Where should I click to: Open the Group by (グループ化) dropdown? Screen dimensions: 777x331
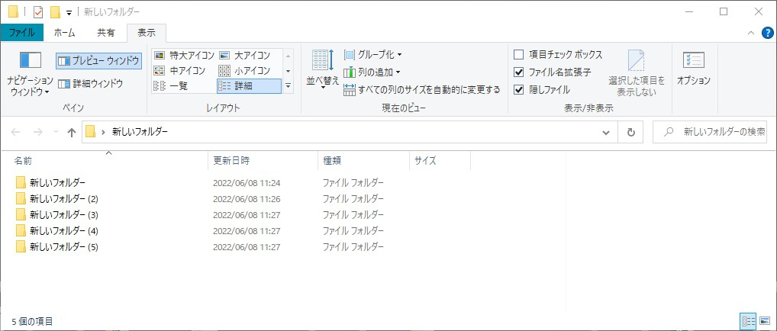[x=373, y=54]
